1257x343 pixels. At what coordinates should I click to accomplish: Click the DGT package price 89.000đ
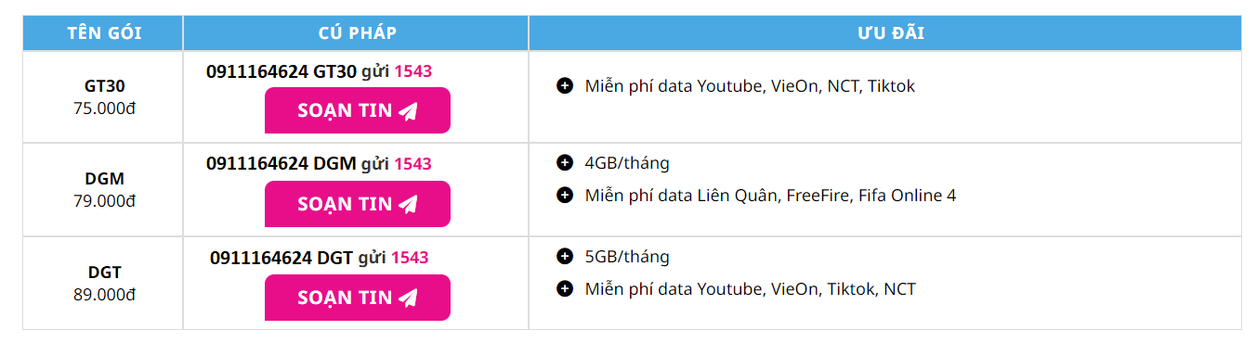click(x=105, y=295)
